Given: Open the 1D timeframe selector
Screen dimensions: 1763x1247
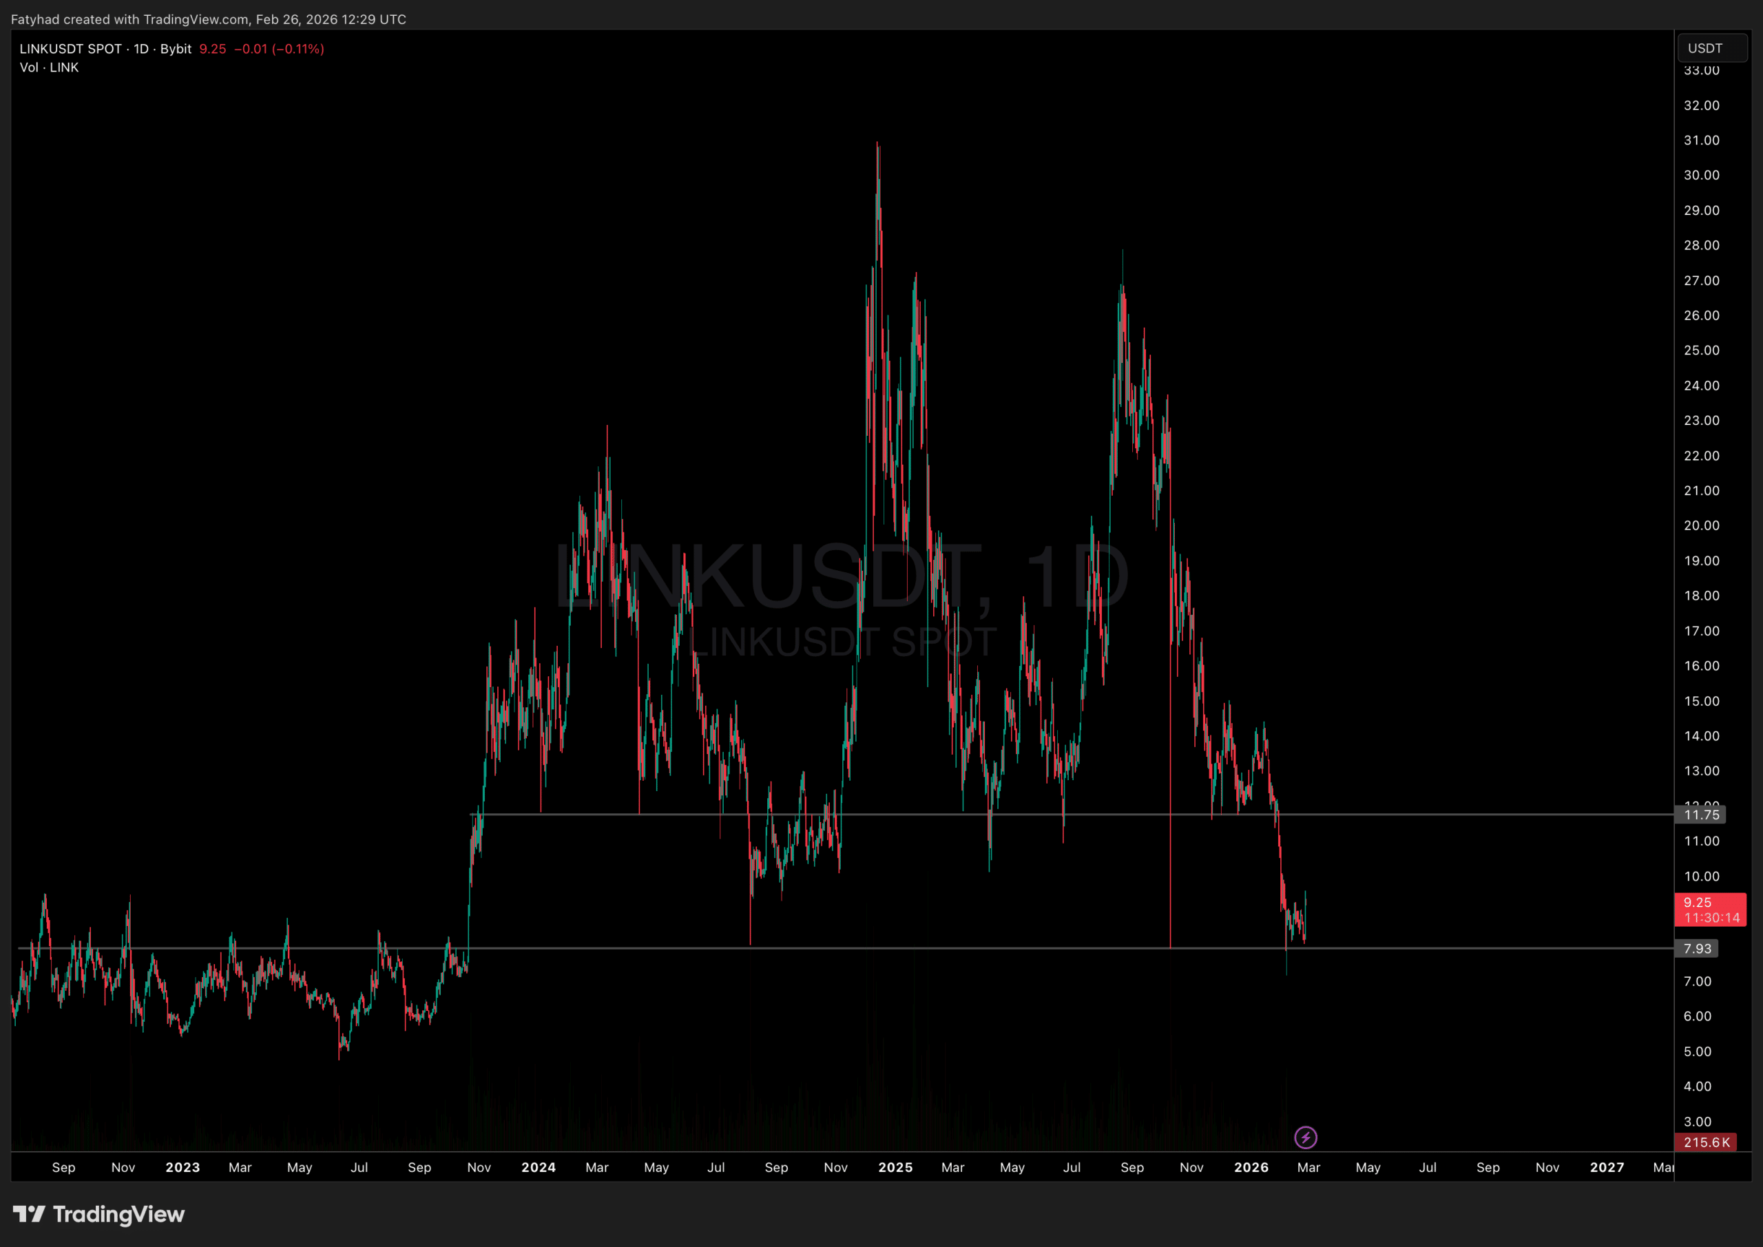Looking at the screenshot, I should click(x=142, y=48).
